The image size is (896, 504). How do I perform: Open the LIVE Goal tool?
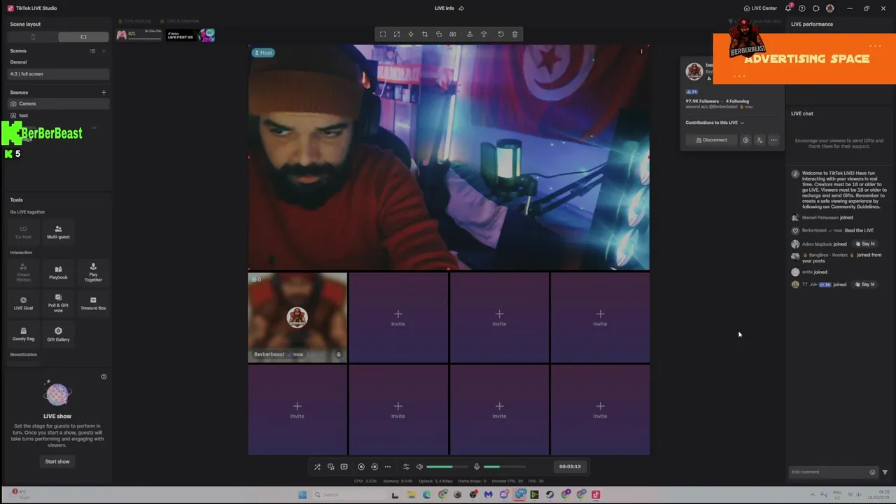(23, 304)
